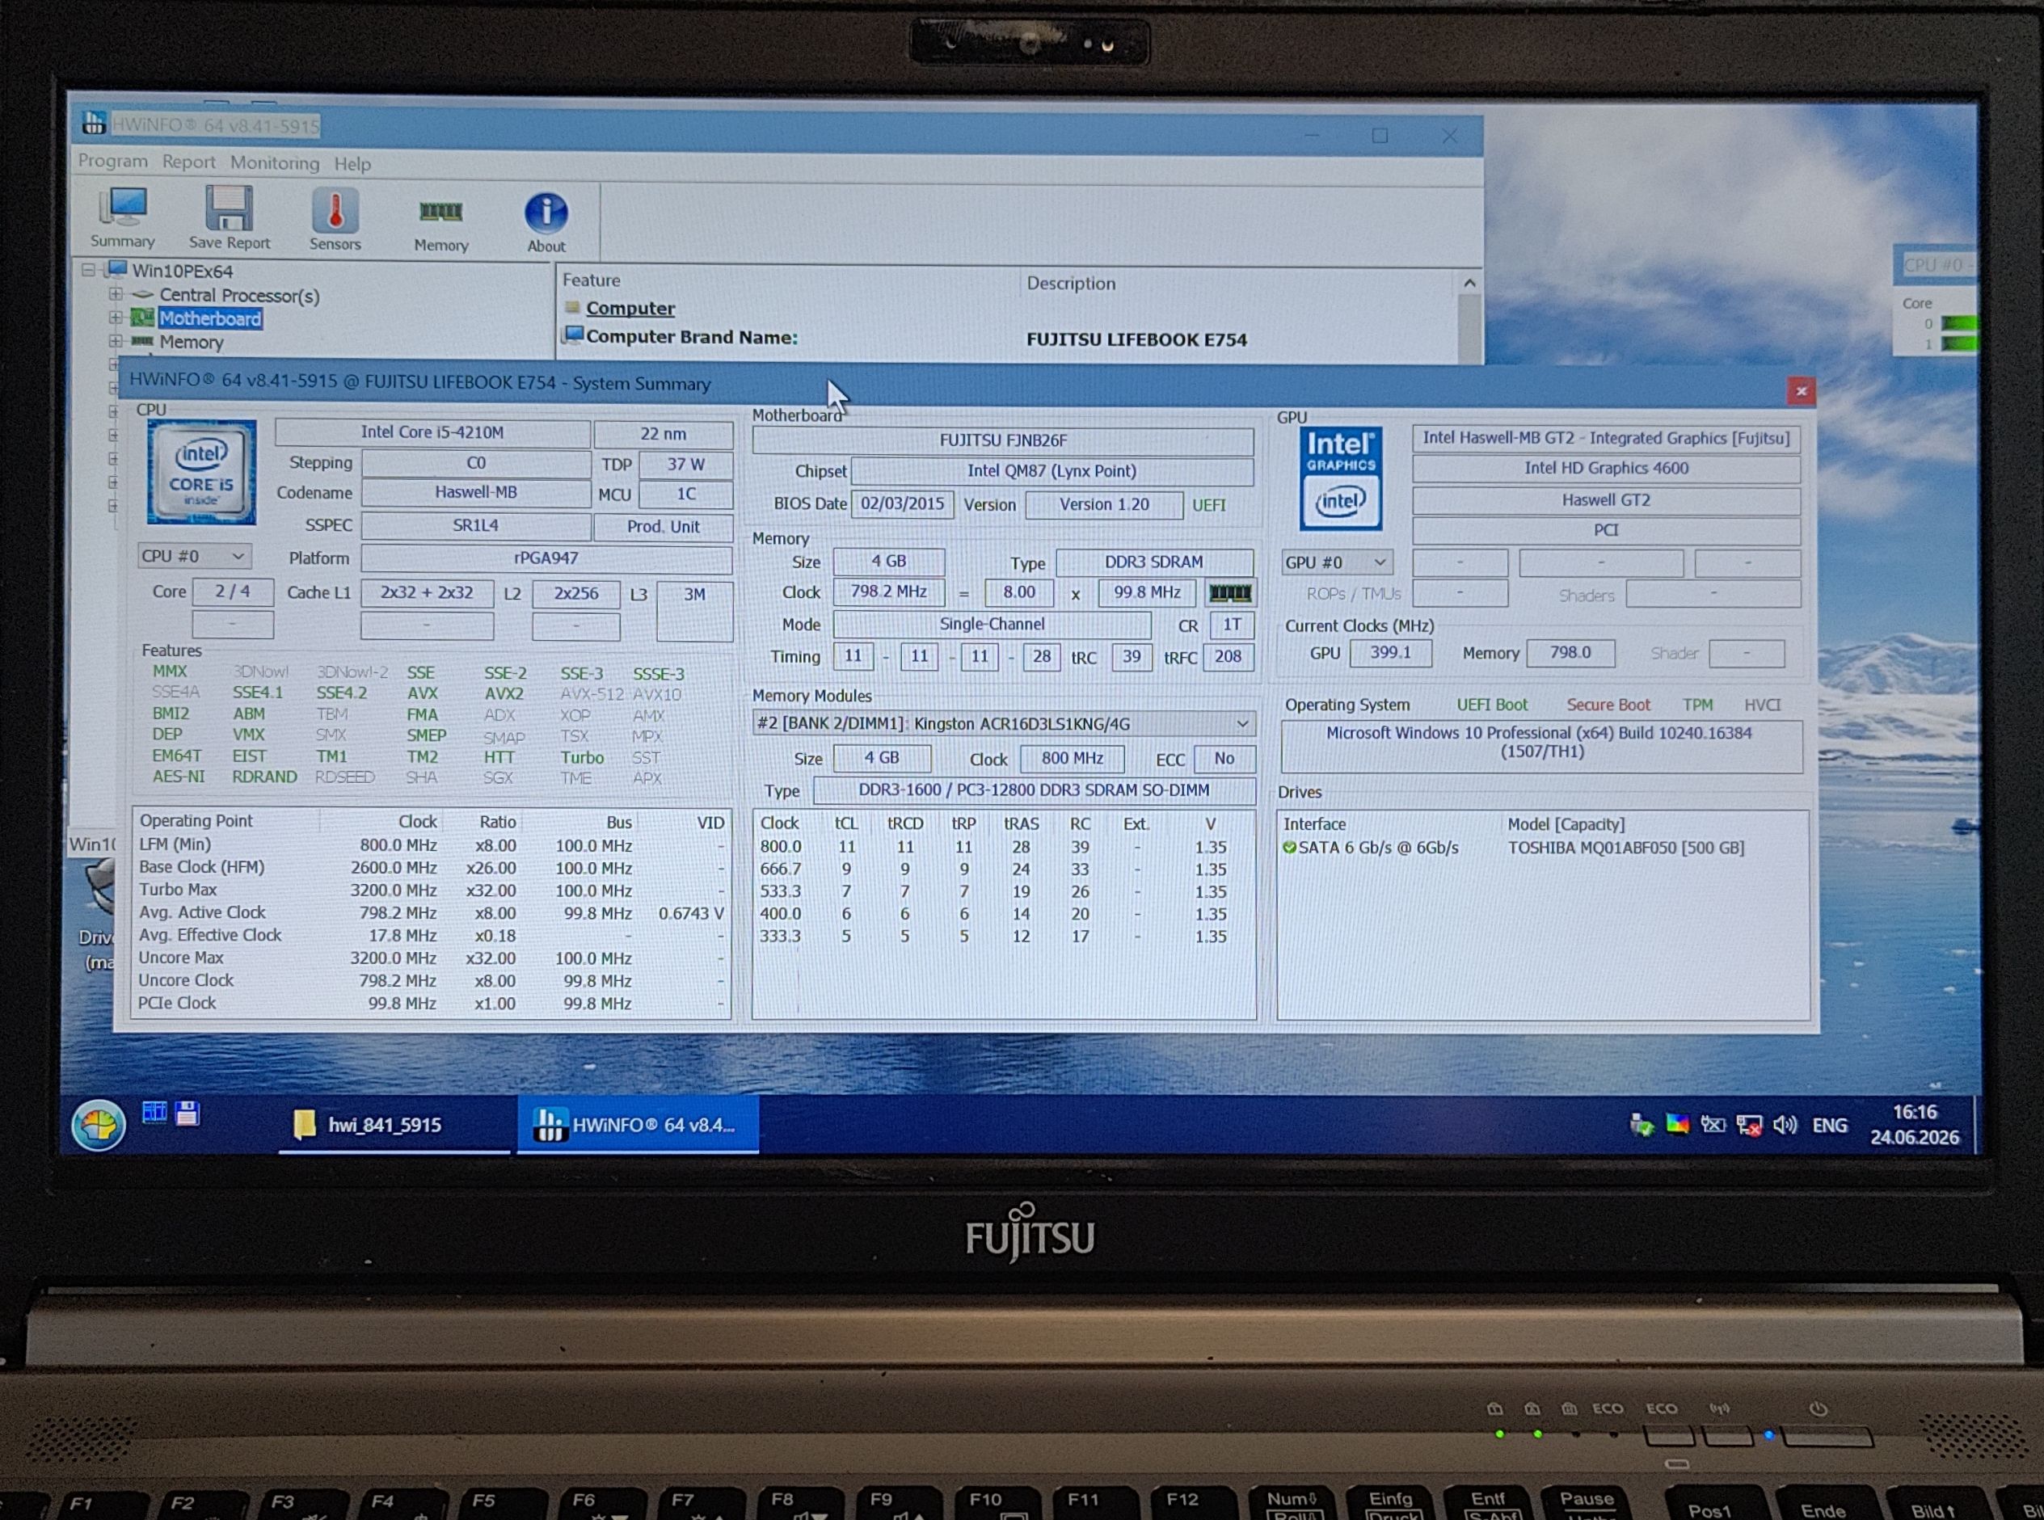Open the Report menu
The image size is (2044, 1520).
point(188,162)
